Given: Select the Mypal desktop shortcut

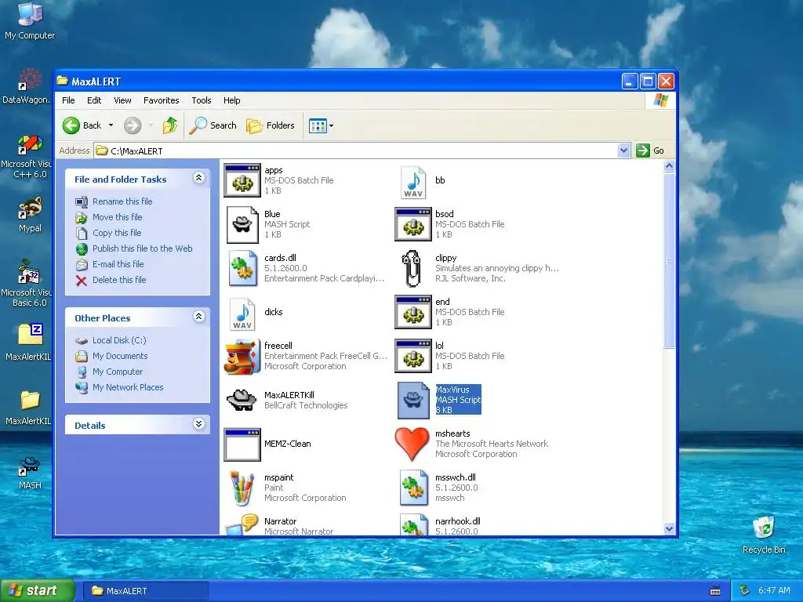Looking at the screenshot, I should (x=30, y=215).
